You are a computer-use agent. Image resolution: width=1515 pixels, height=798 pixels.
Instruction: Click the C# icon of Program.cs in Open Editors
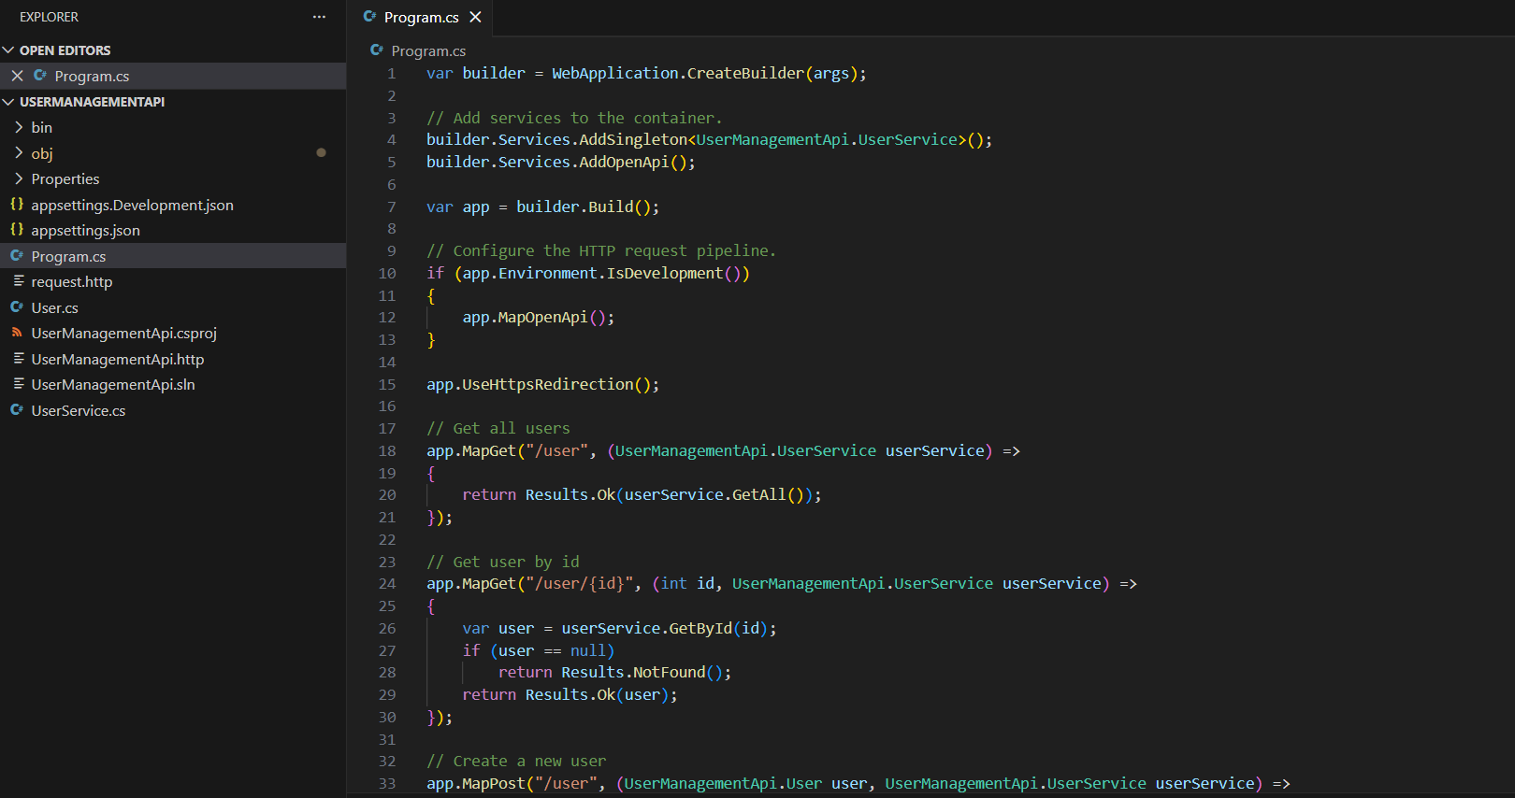tap(40, 76)
